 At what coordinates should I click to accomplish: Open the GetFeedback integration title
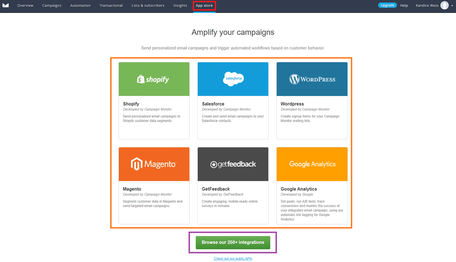click(x=216, y=189)
